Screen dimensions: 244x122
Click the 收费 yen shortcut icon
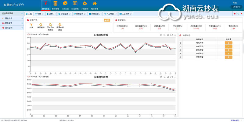click(31, 25)
